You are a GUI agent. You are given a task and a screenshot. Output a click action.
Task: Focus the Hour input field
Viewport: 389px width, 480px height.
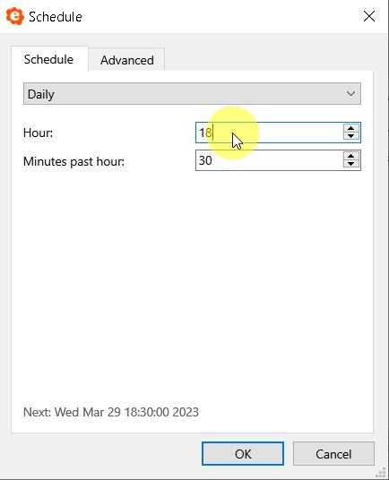point(270,133)
